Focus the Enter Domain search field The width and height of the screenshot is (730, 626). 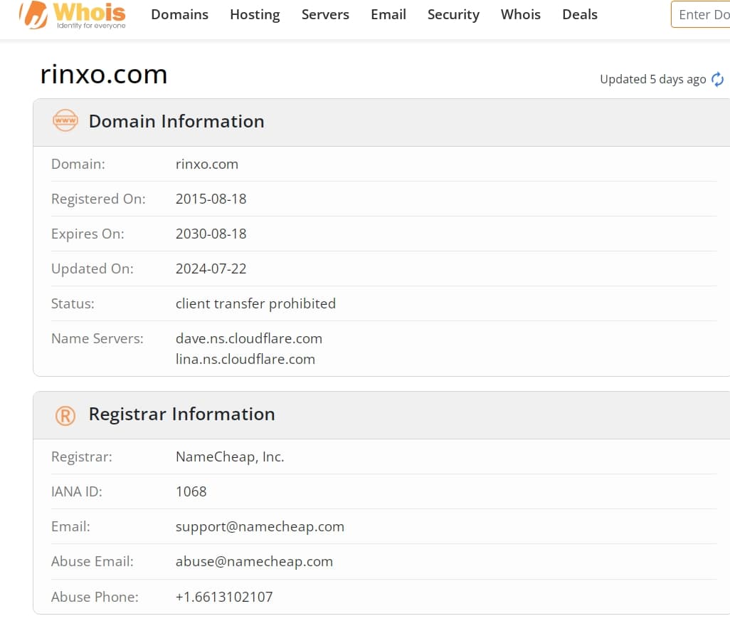pyautogui.click(x=701, y=14)
